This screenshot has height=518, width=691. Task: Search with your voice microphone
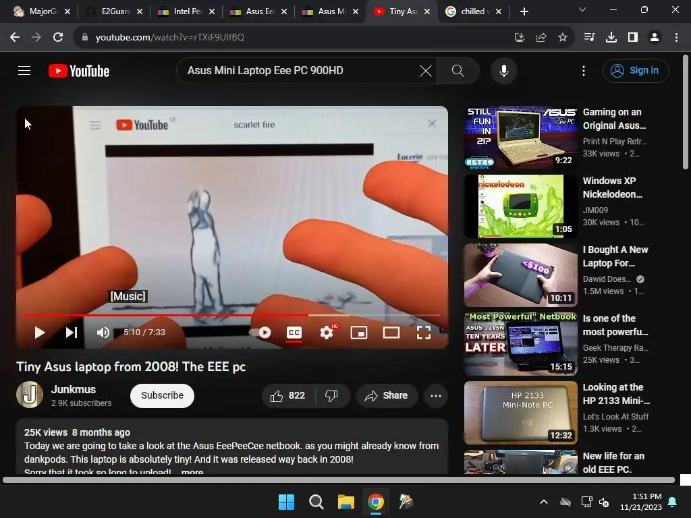[503, 70]
